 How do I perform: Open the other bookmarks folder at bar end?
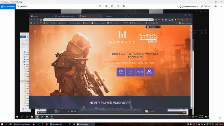(185, 23)
